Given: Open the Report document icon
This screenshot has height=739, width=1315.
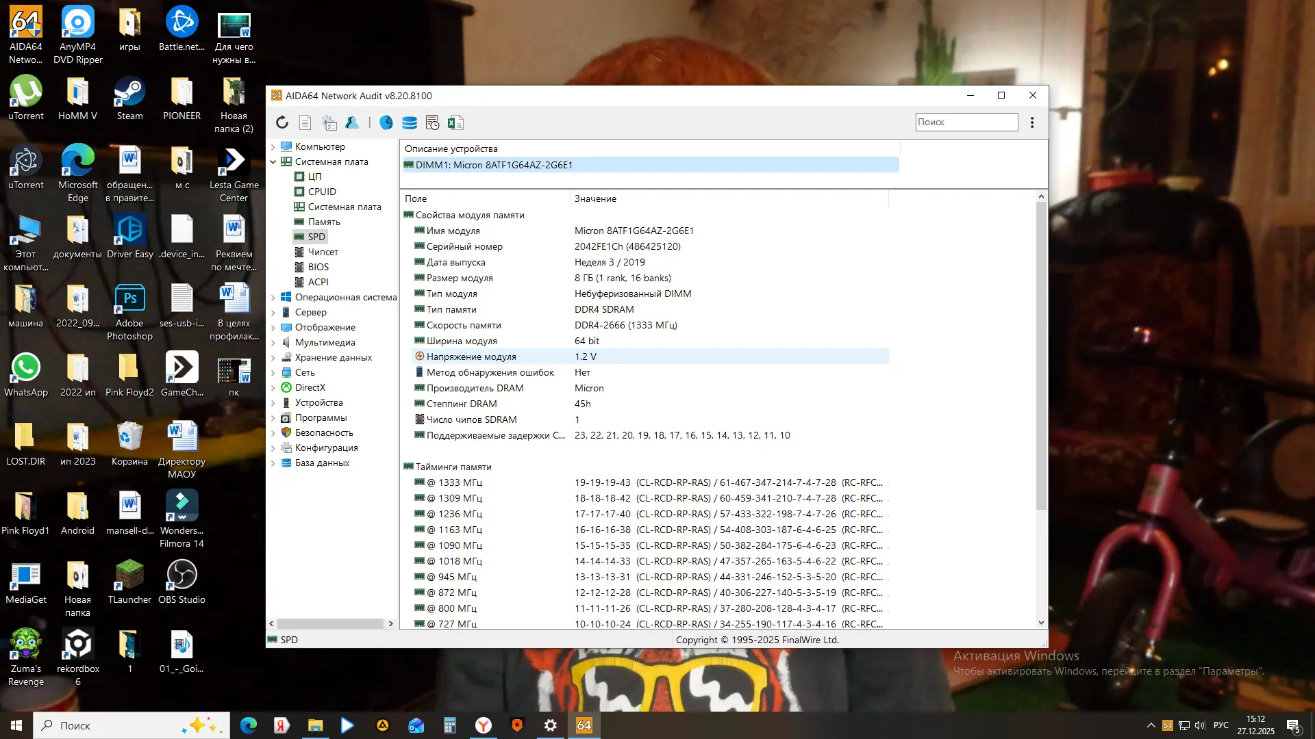Looking at the screenshot, I should pos(305,122).
